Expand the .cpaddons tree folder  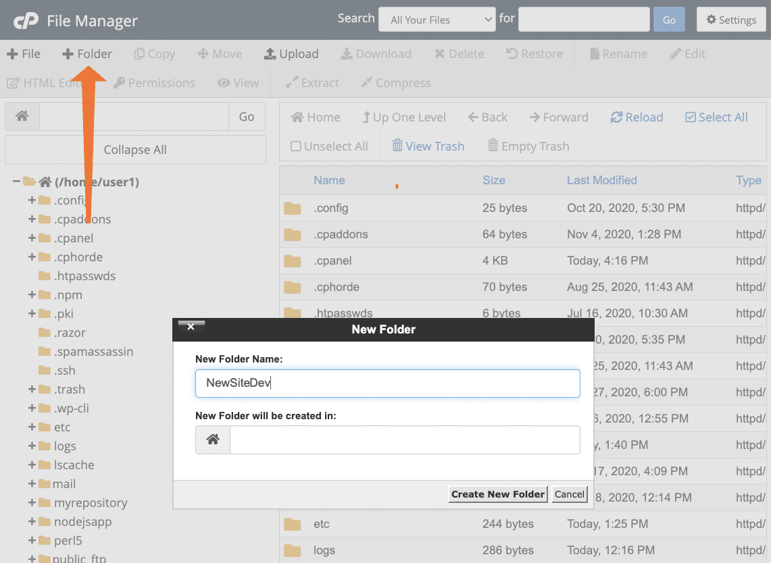(32, 219)
